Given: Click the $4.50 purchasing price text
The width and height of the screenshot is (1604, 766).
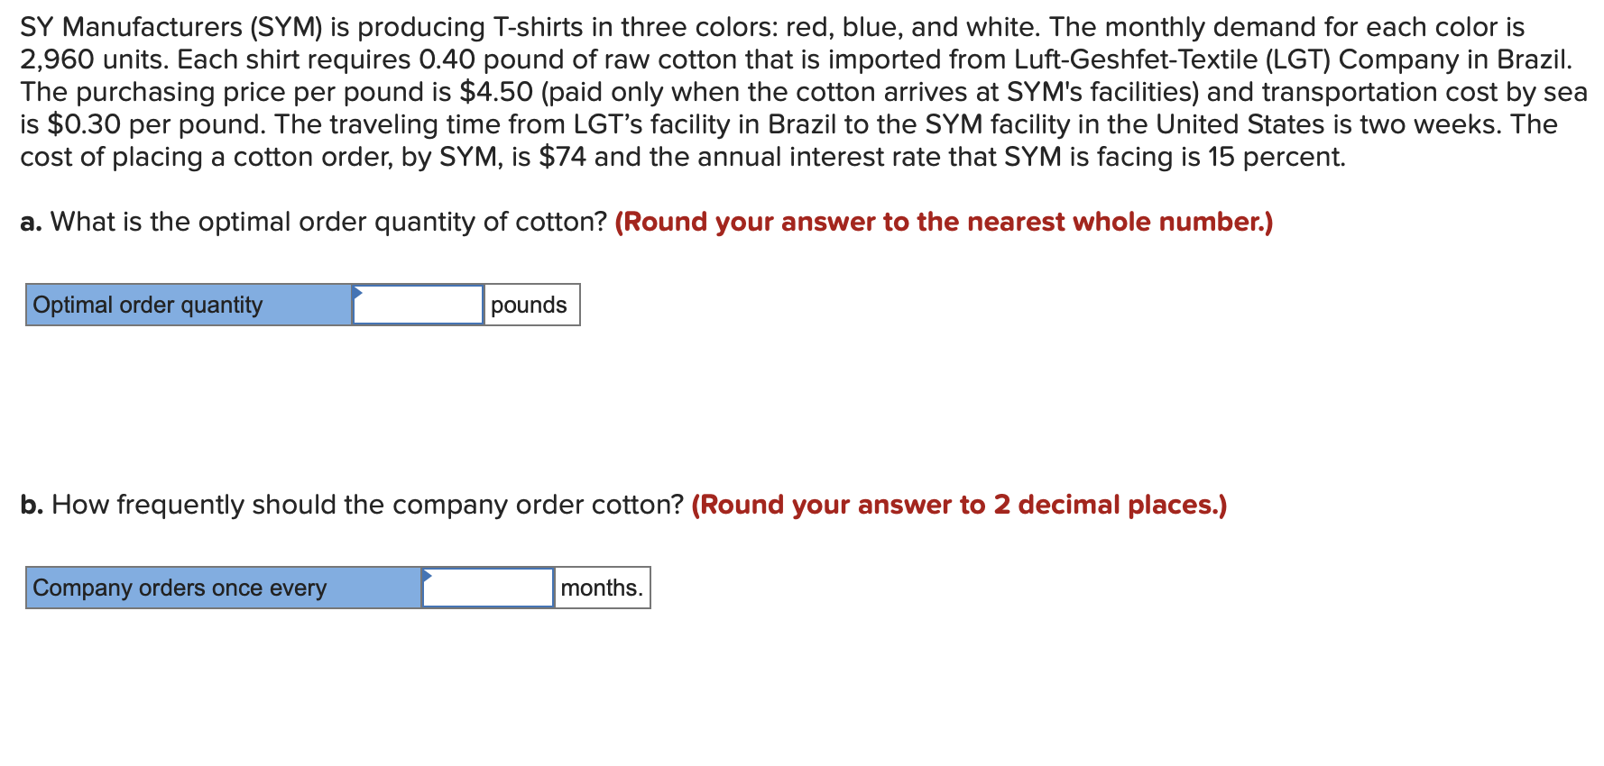Looking at the screenshot, I should click(488, 91).
